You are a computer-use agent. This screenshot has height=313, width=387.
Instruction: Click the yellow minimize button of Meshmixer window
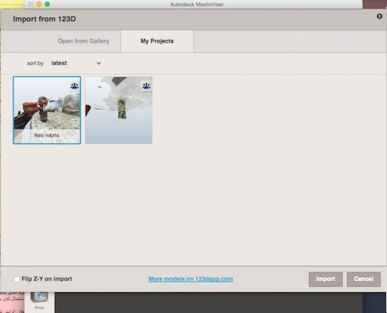(39, 5)
